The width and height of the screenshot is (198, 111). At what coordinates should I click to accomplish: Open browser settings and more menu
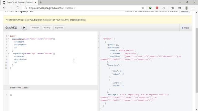pos(194,8)
